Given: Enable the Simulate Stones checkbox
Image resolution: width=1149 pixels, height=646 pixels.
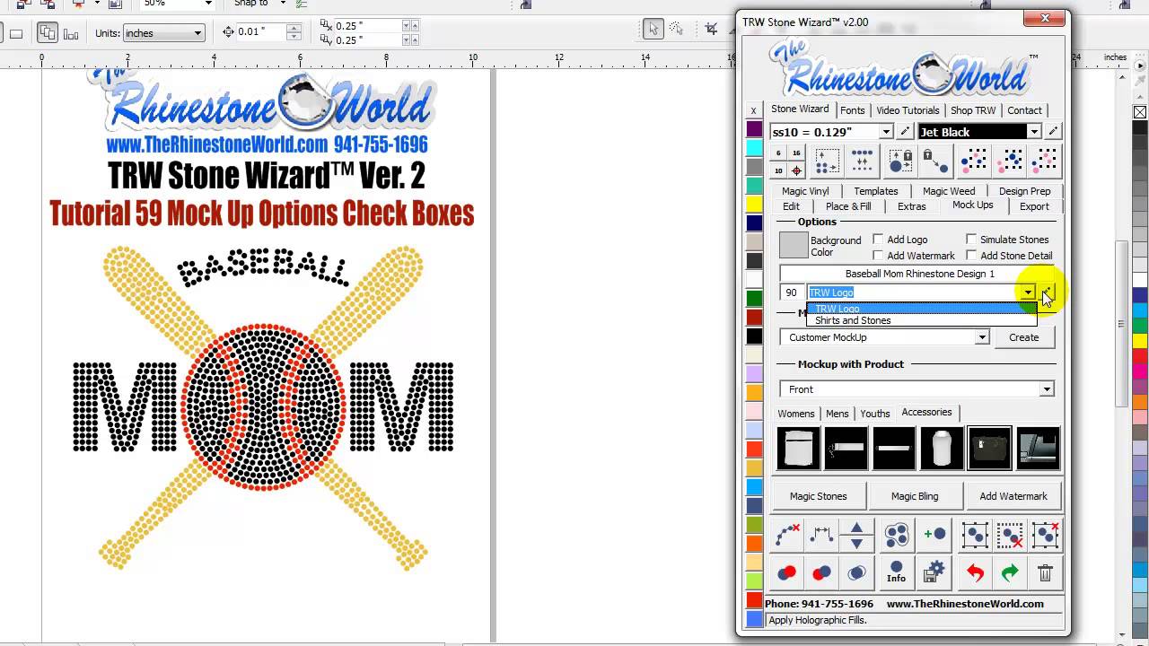Looking at the screenshot, I should coord(971,240).
